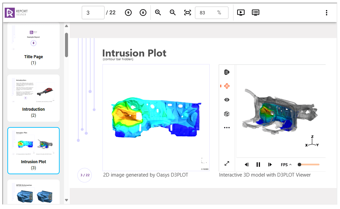Toggle visibility eye icon in 3D viewer

[x=227, y=100]
